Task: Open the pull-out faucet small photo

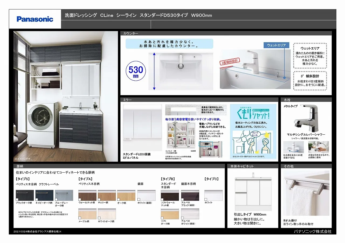Action: click(319, 147)
